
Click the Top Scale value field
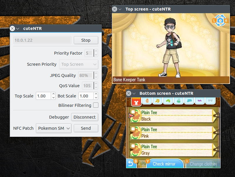(x=43, y=96)
